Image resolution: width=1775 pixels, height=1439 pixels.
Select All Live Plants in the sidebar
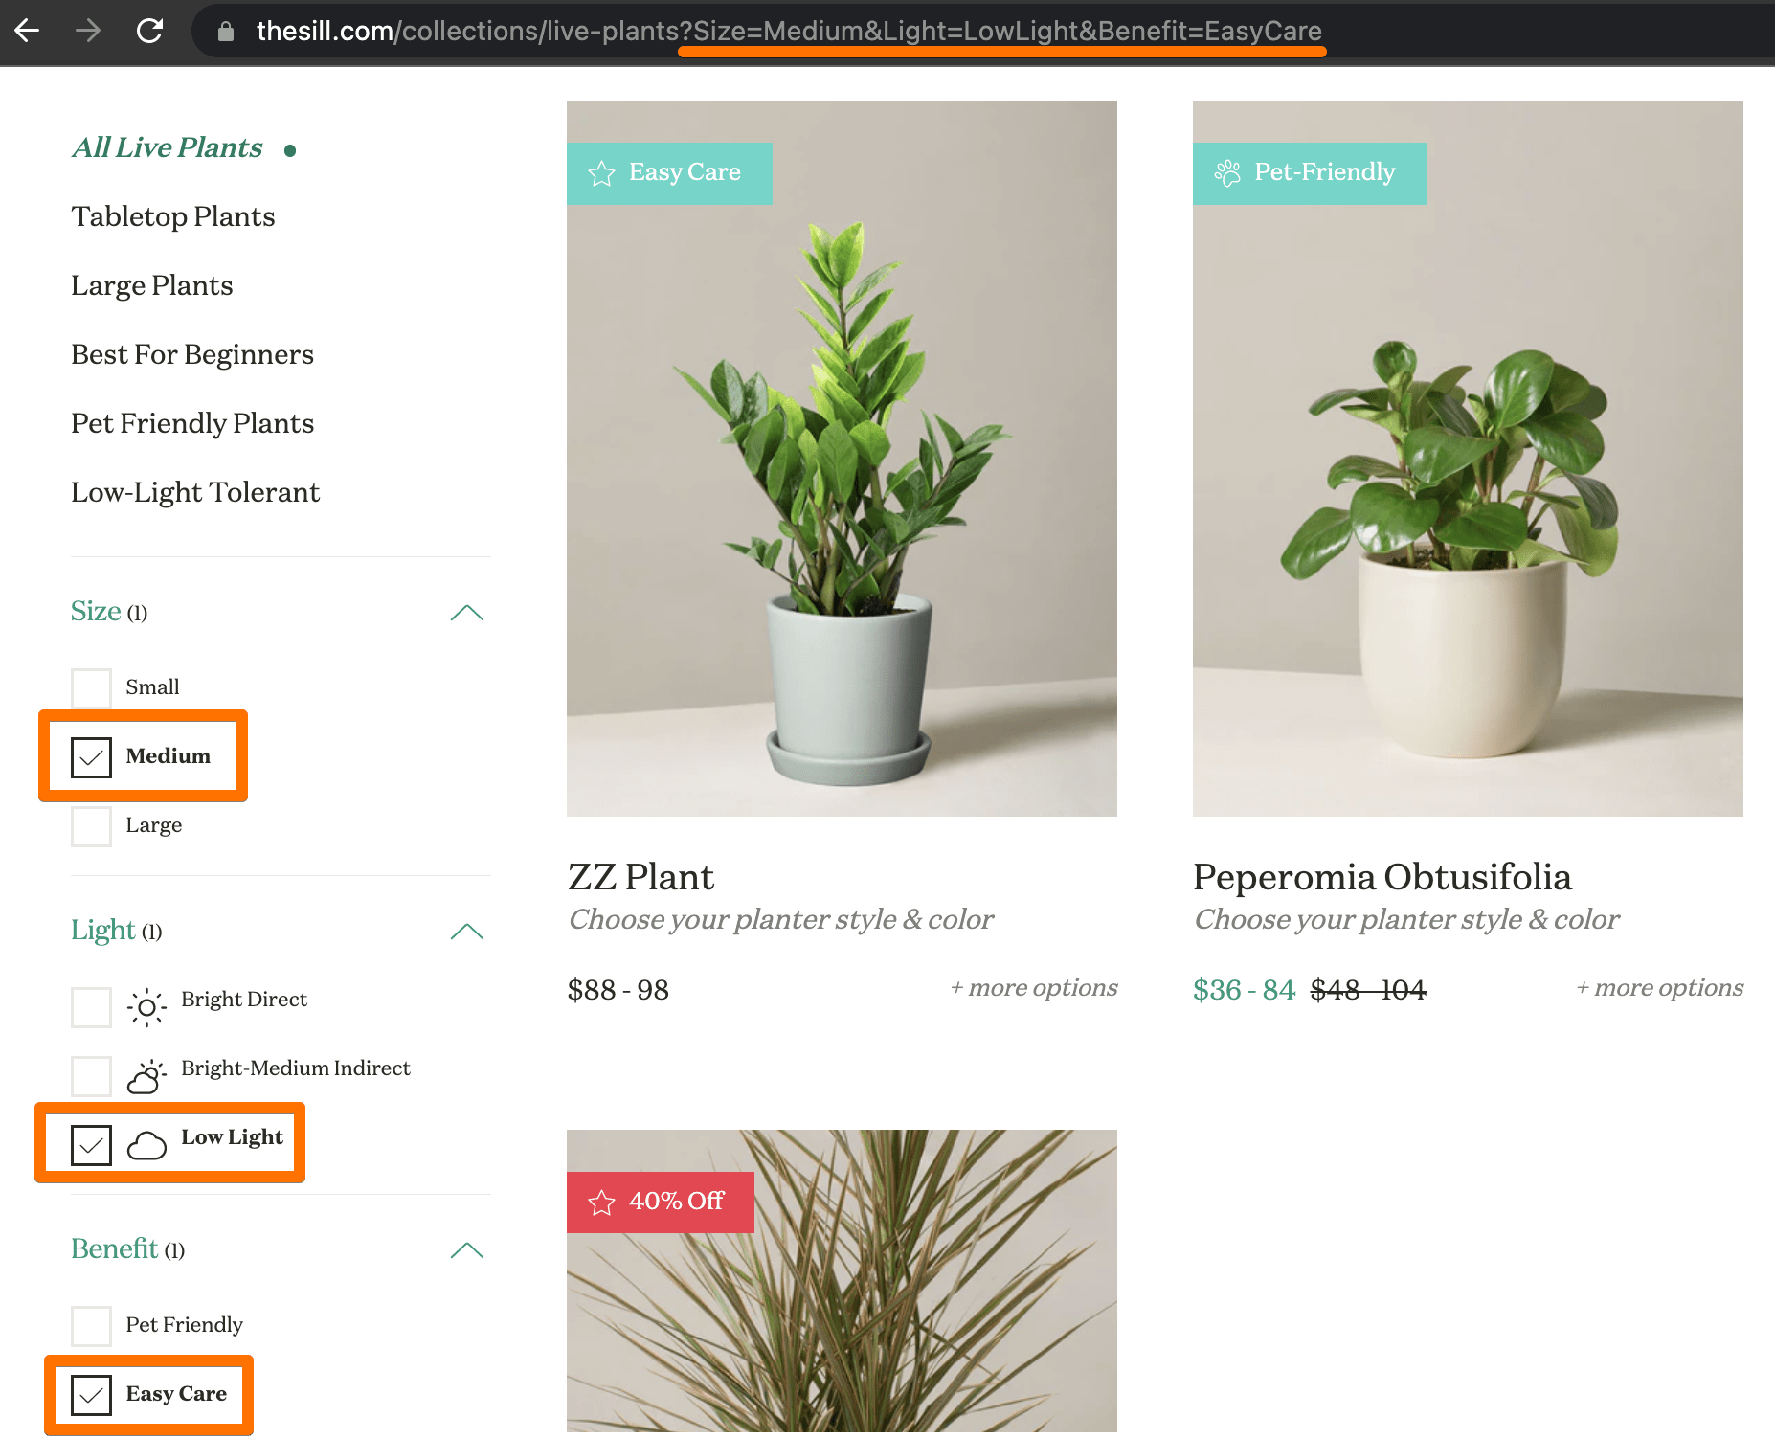(167, 146)
